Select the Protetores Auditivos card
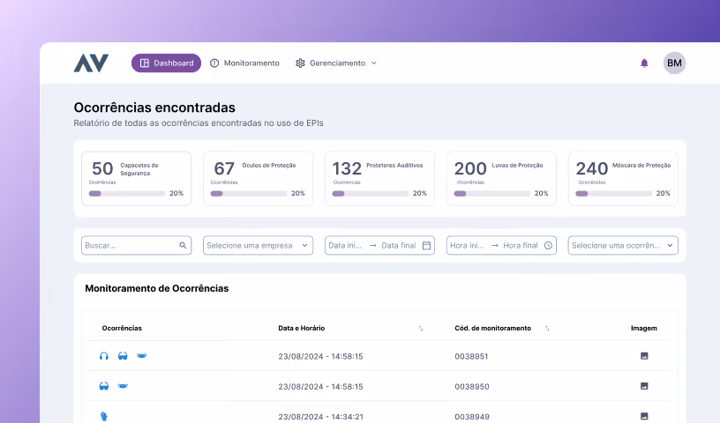 coord(379,179)
